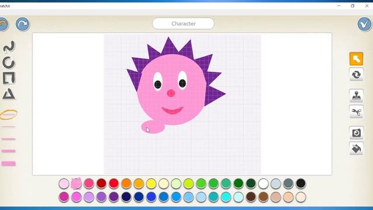Select the rectangle shape tool
This screenshot has width=373, height=210.
[9, 78]
